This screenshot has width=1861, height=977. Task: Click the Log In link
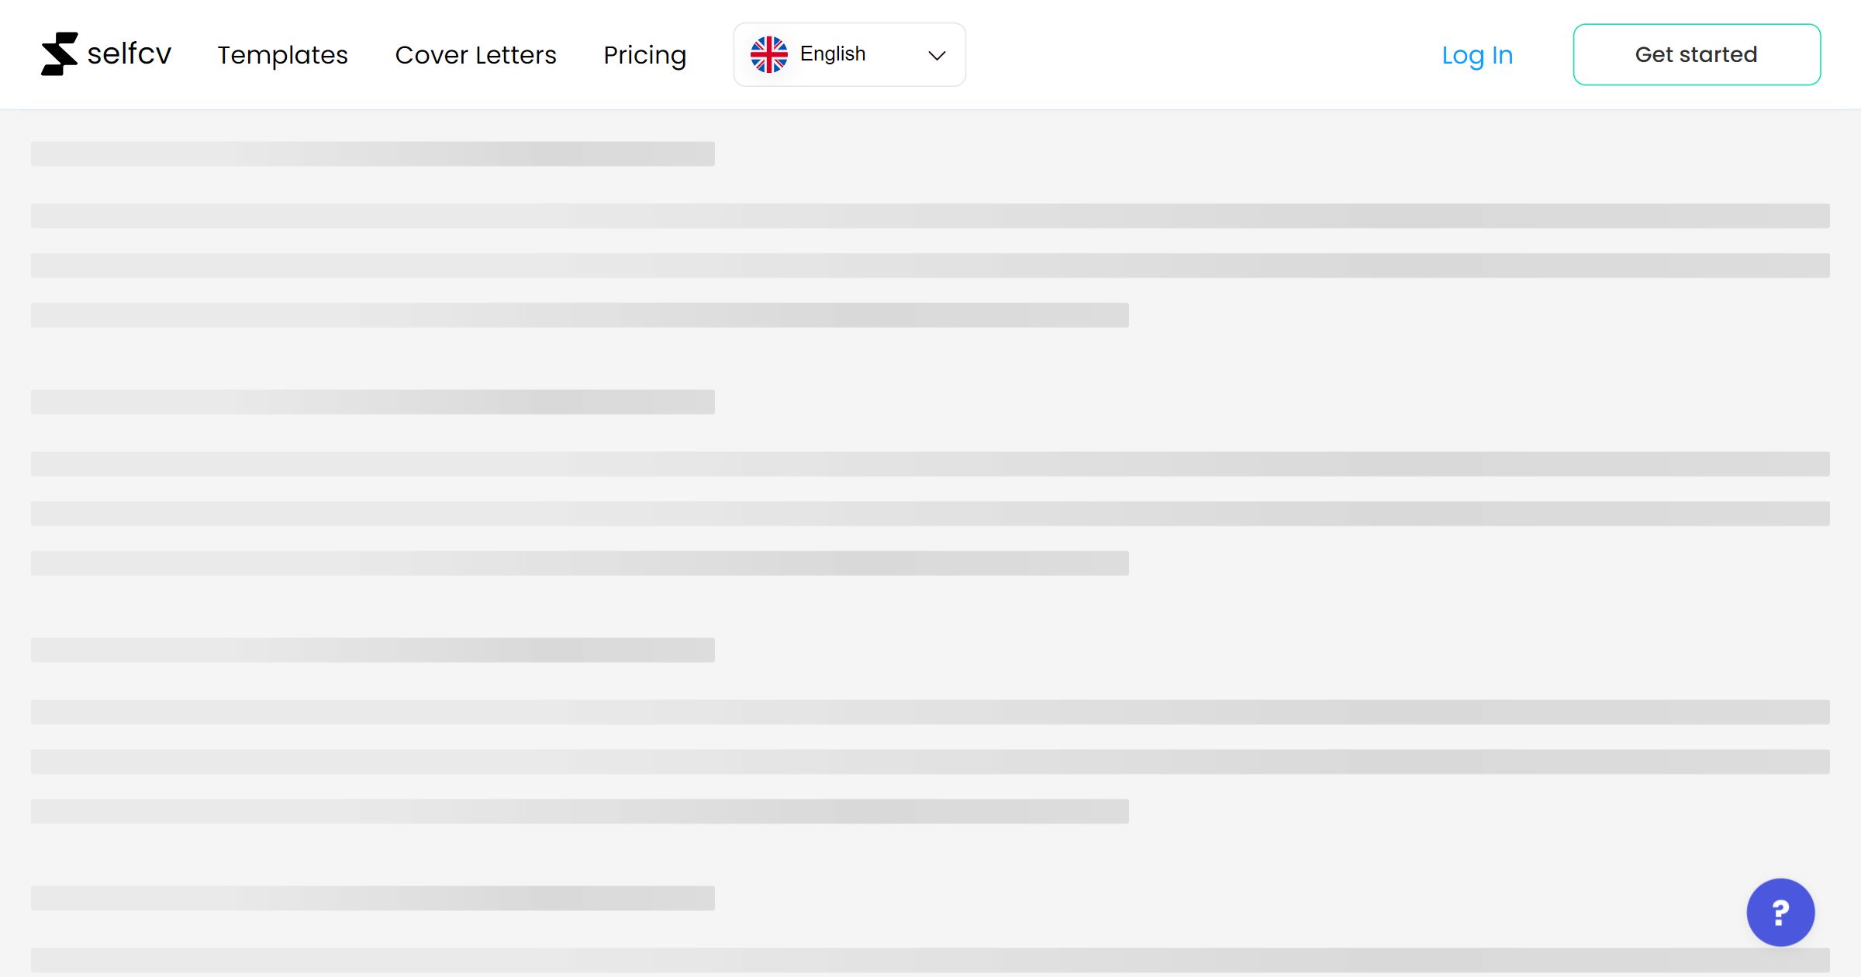coord(1476,55)
